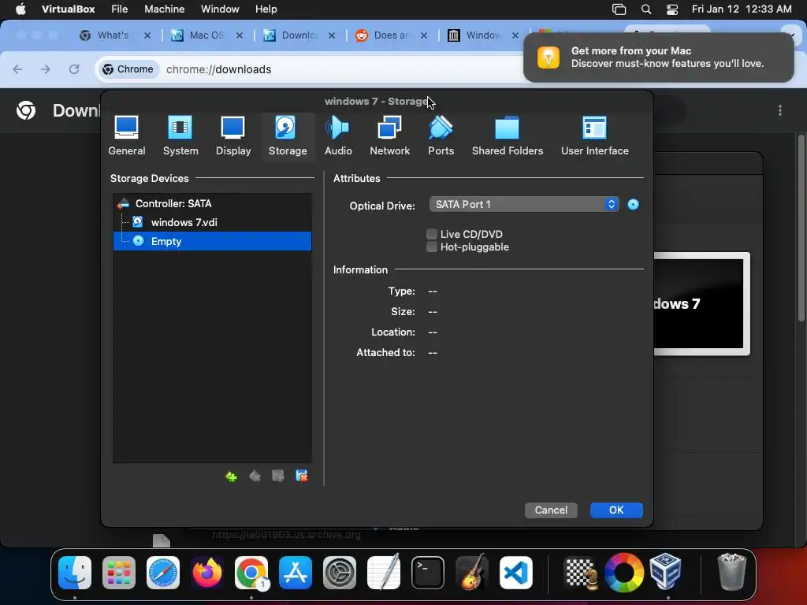The image size is (807, 605).
Task: Enable the Live CD/DVD checkbox
Action: tap(432, 234)
